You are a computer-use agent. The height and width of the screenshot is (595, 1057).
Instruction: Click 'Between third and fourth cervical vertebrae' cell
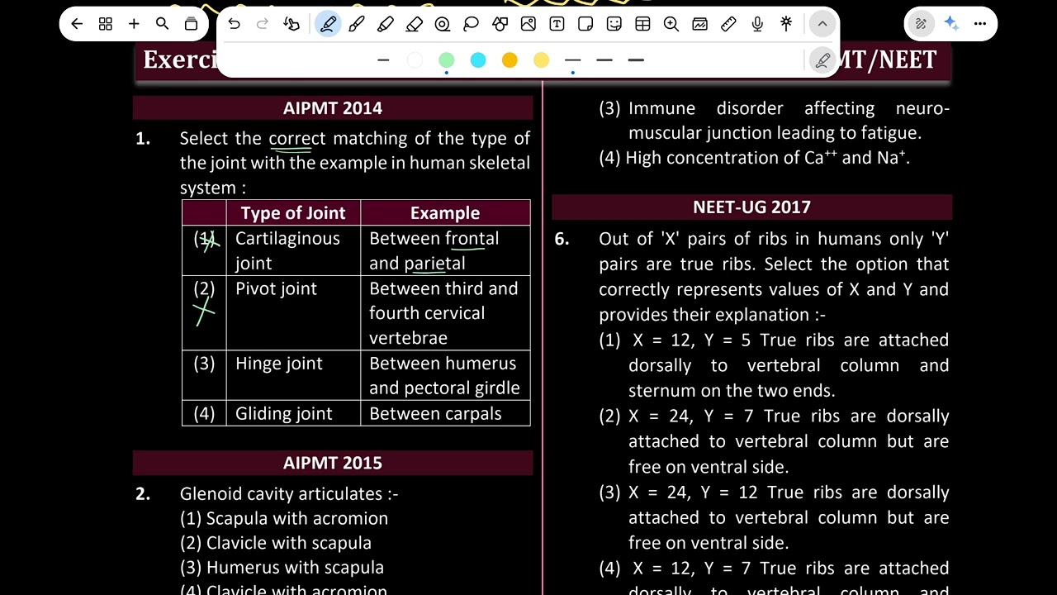[443, 313]
